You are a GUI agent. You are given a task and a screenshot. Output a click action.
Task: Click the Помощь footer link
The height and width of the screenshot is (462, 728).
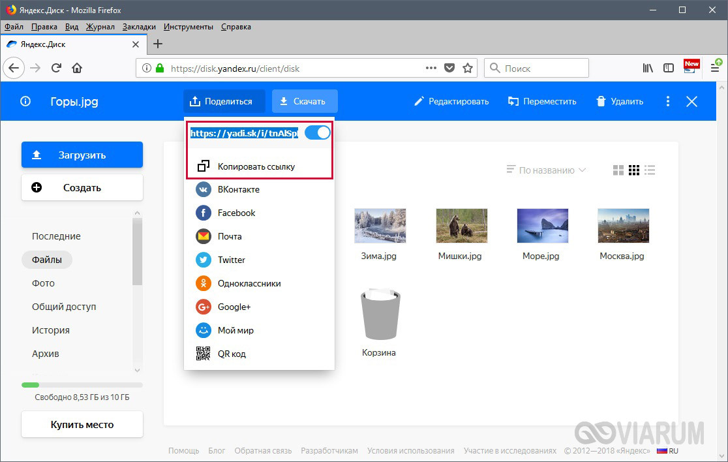point(183,450)
